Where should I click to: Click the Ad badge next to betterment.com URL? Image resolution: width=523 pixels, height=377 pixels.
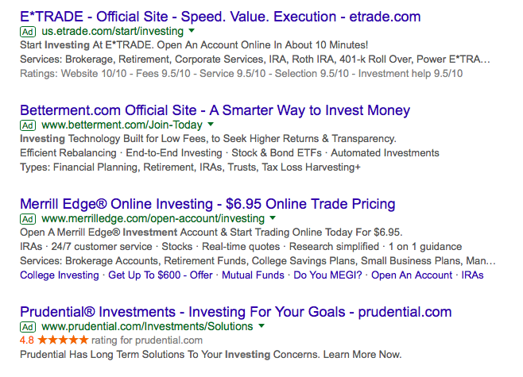28,125
